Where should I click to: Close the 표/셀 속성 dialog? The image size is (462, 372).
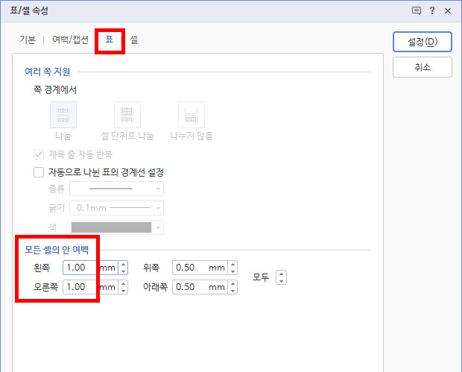tap(448, 11)
